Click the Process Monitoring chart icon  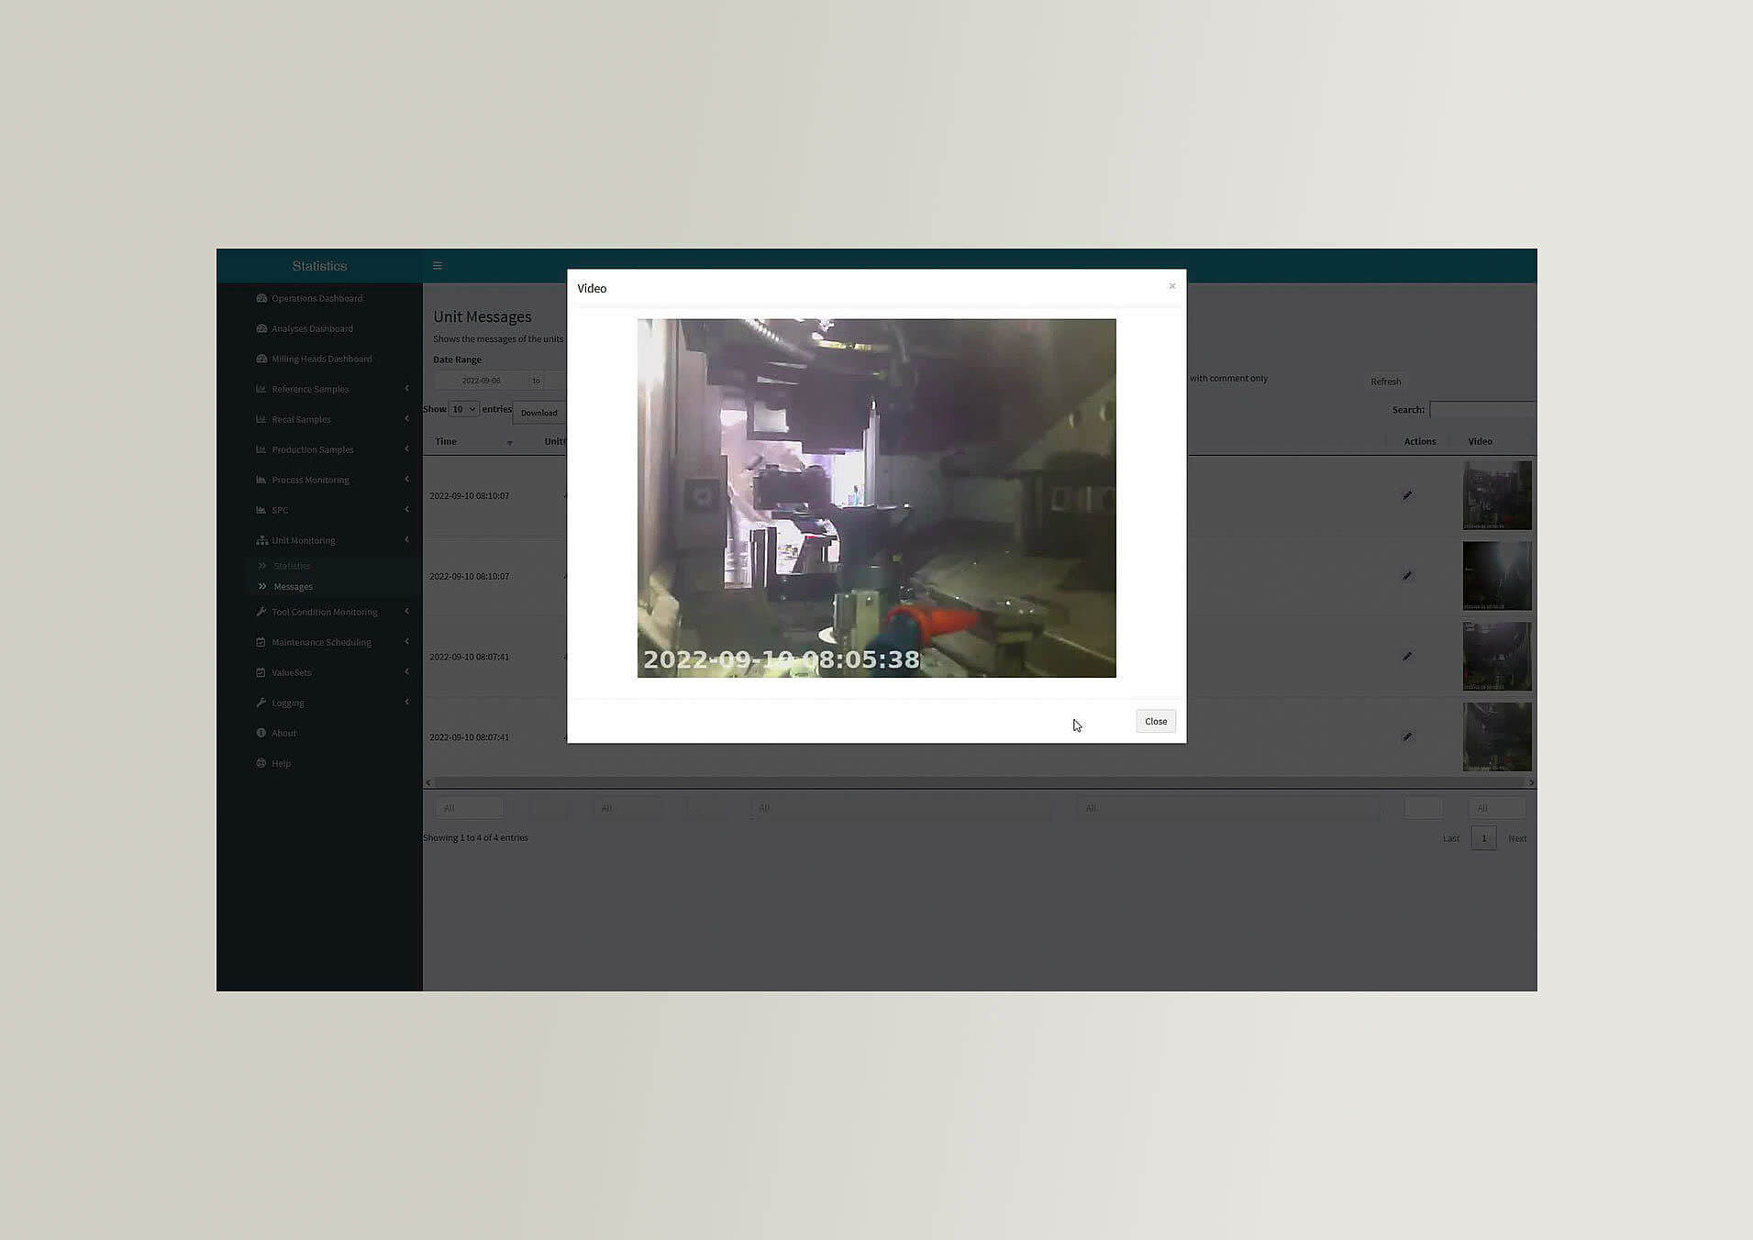point(261,480)
